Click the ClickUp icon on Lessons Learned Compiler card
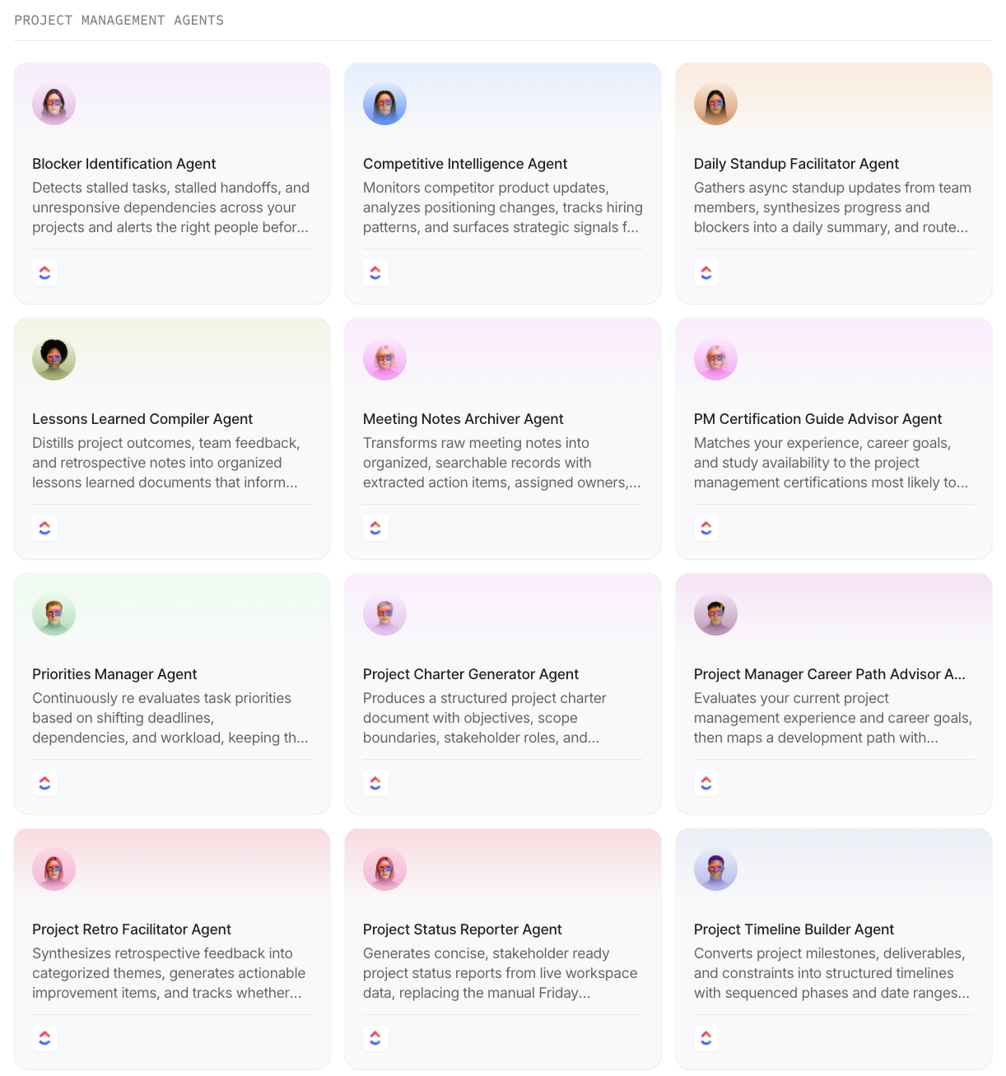 coord(44,528)
